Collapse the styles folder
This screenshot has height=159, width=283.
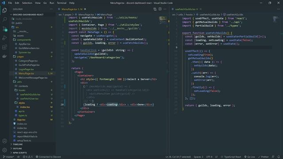click(x=22, y=103)
